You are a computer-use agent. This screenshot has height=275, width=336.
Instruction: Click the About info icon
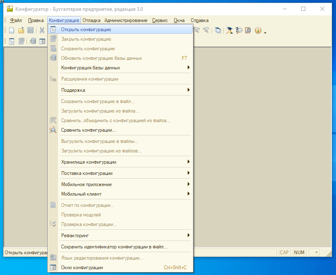click(258, 30)
